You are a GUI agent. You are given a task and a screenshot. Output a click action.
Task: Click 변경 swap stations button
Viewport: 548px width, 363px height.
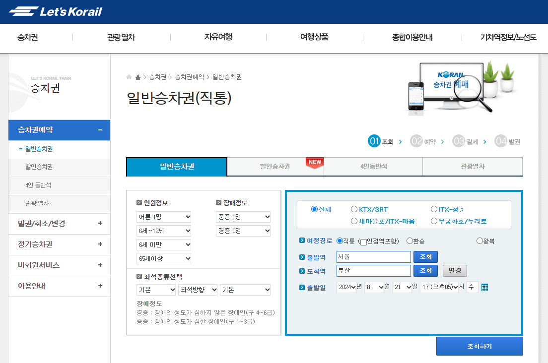(455, 270)
